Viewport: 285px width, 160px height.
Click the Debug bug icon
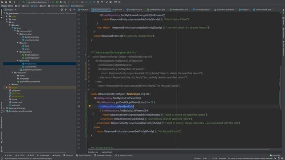57,2
